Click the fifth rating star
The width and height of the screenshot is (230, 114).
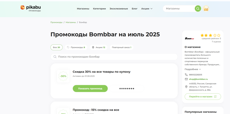coord(219,35)
